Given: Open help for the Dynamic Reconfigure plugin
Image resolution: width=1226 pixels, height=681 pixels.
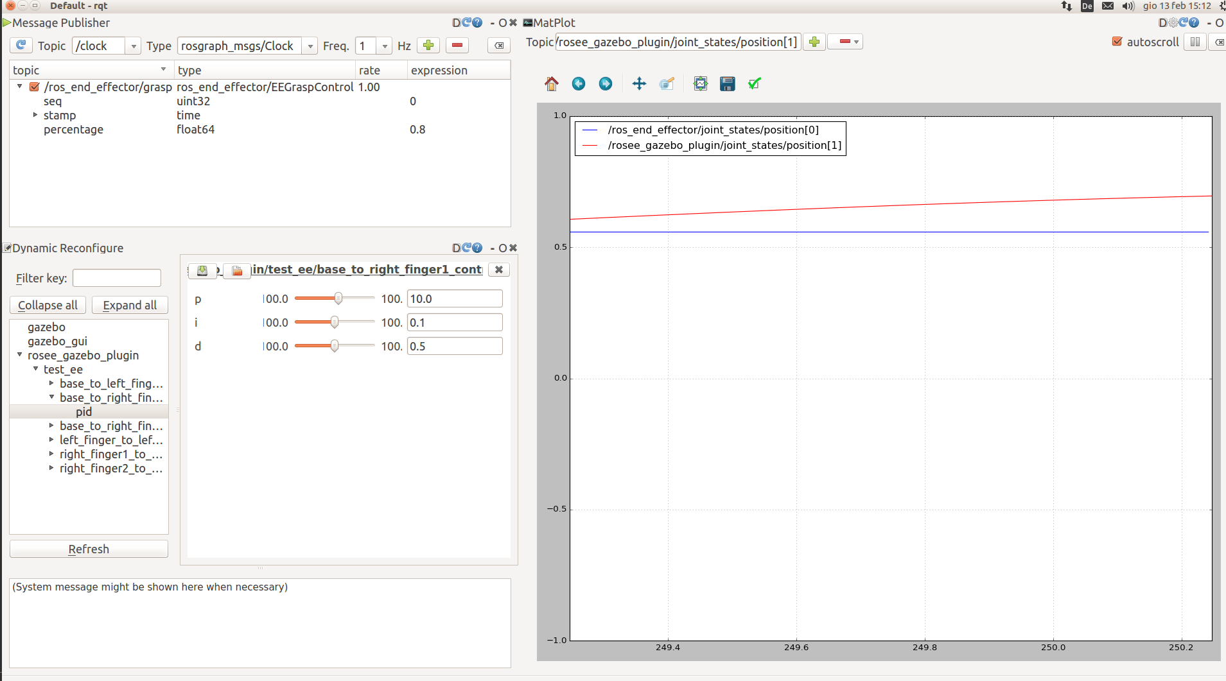Looking at the screenshot, I should [x=478, y=248].
